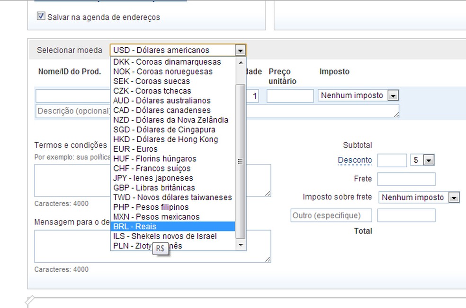Click the currency list scrollbar thumb

coord(241,161)
